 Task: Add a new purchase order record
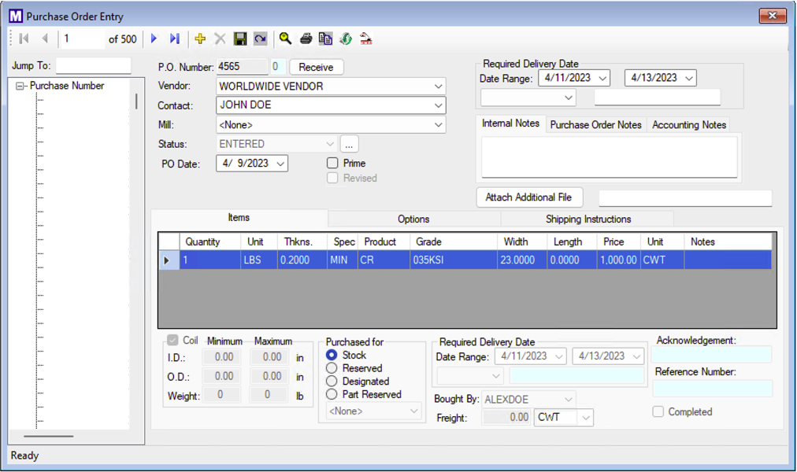click(x=200, y=39)
